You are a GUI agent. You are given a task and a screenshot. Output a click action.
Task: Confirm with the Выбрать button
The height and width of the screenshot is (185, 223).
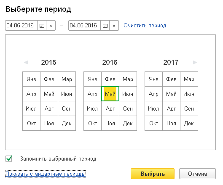(x=153, y=174)
